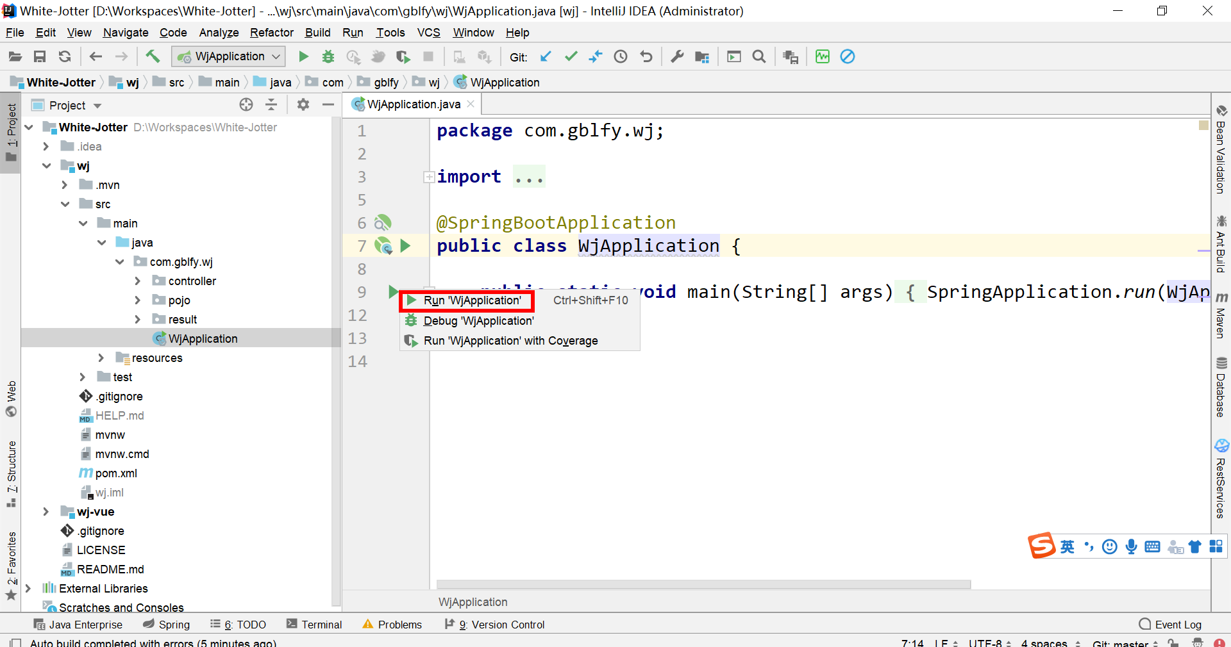This screenshot has height=647, width=1231.
Task: Expand the controller package
Action: [138, 281]
